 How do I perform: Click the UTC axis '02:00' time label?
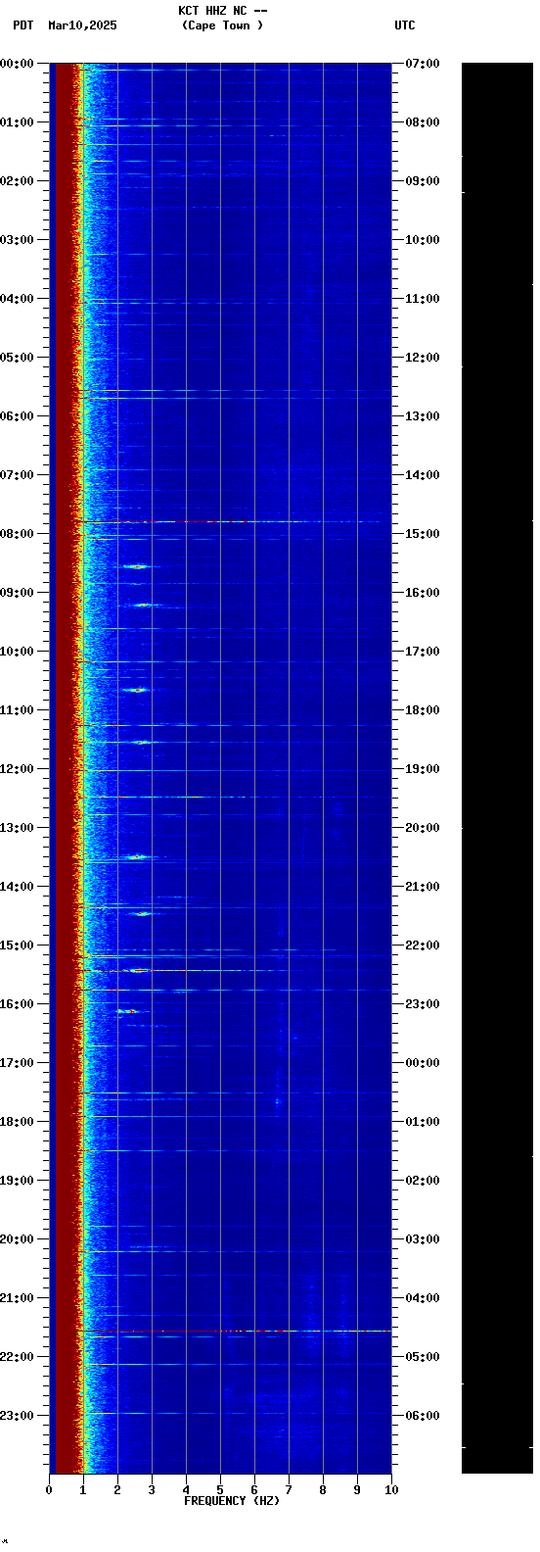(423, 1181)
